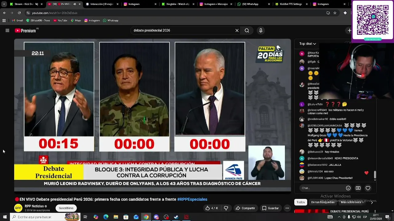The height and width of the screenshot is (221, 394).
Task: Click the live chat scrollbar
Action: [375, 175]
